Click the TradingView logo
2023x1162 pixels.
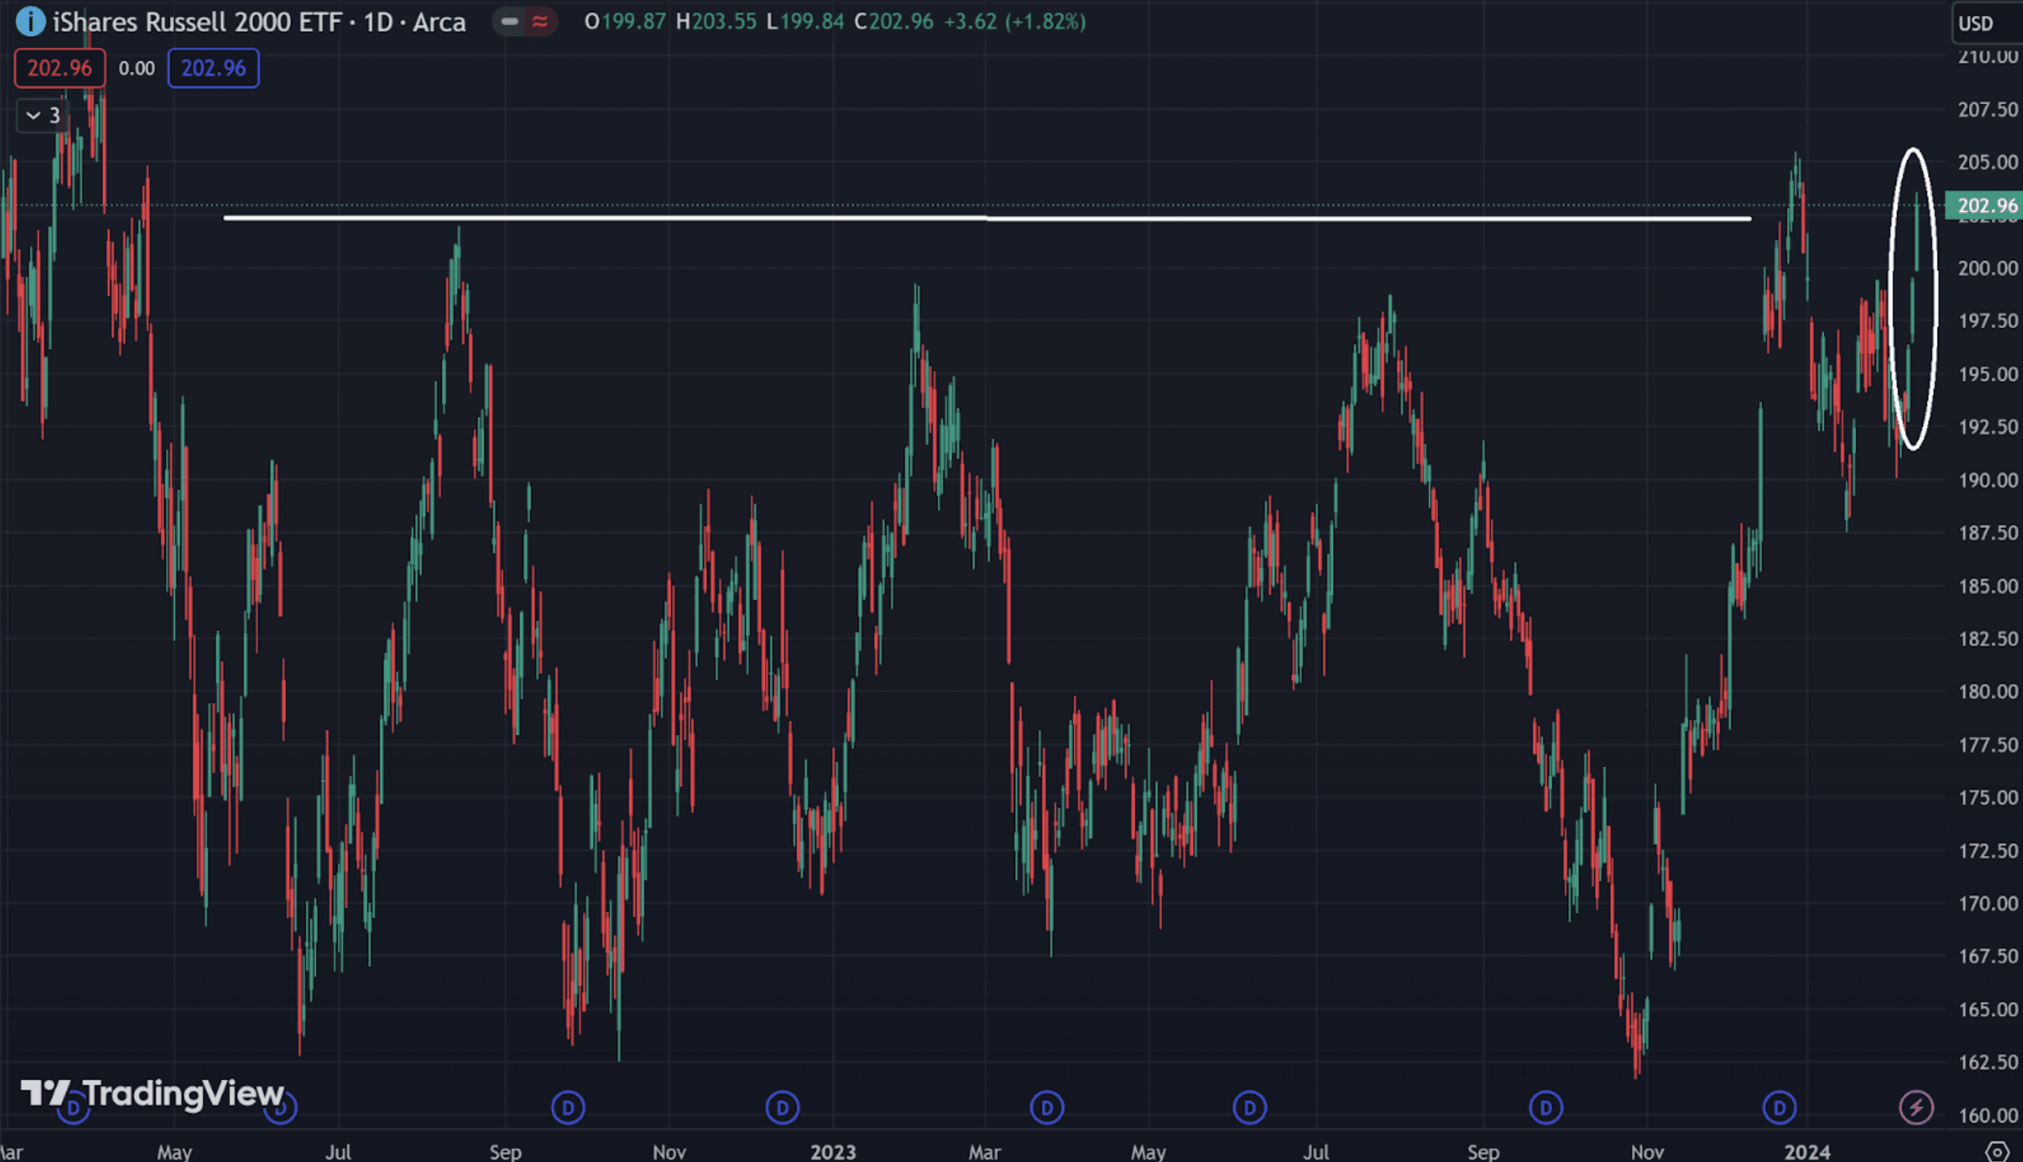coord(153,1093)
